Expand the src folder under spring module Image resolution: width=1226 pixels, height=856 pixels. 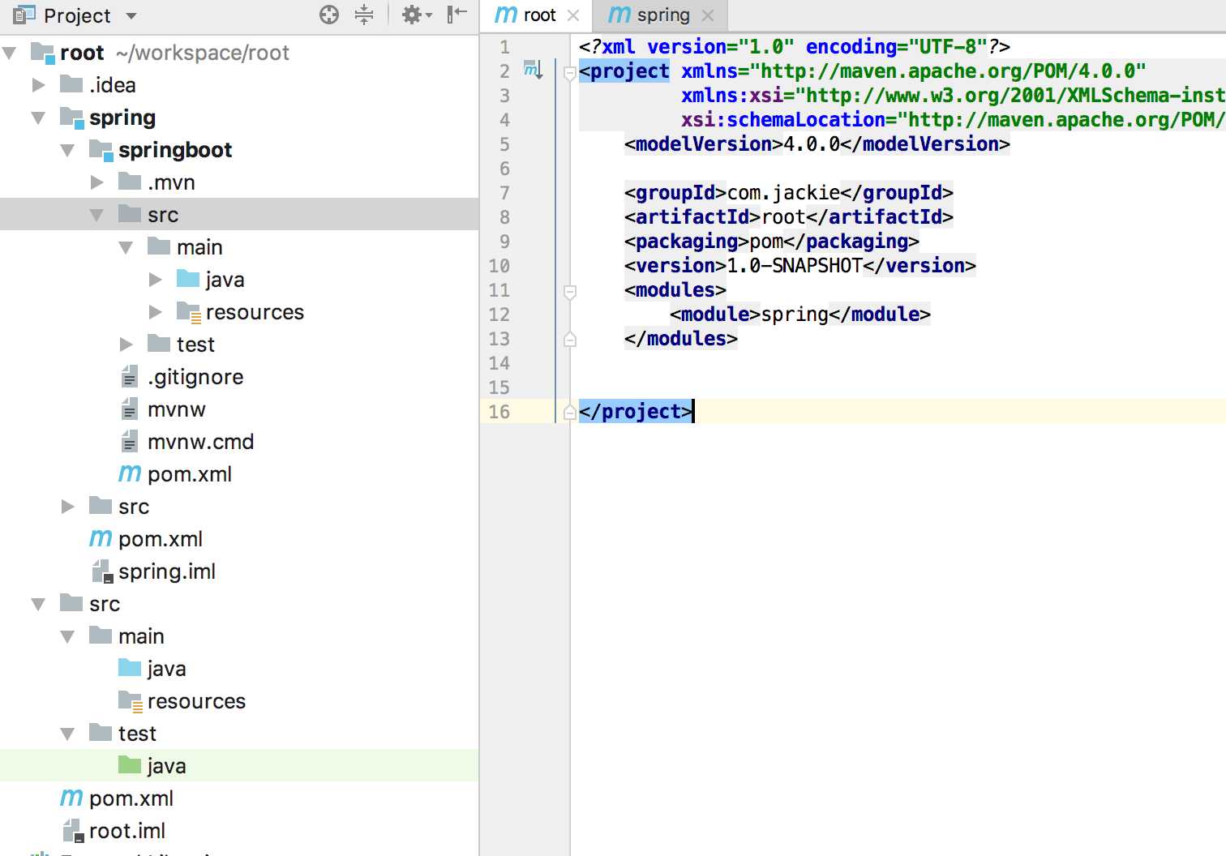(67, 506)
